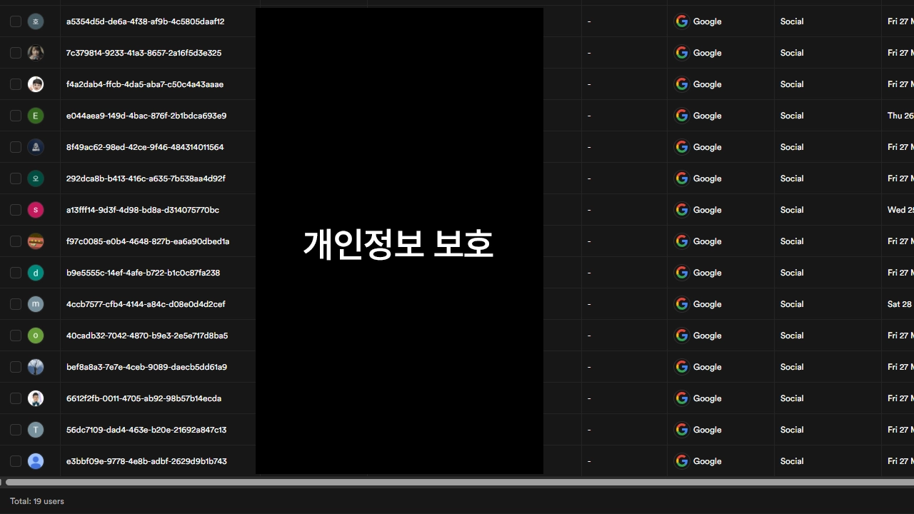This screenshot has height=514, width=914.
Task: Click the globe avatar of user bef8a8a3
Action: (x=36, y=366)
